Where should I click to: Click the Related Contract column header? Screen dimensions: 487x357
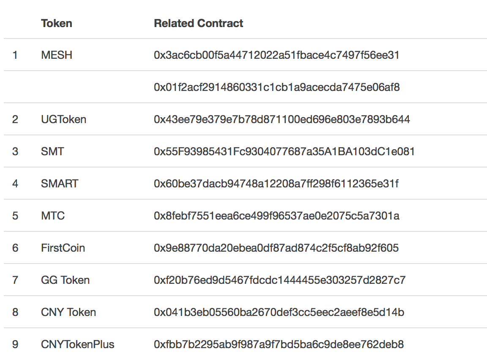[x=198, y=23]
